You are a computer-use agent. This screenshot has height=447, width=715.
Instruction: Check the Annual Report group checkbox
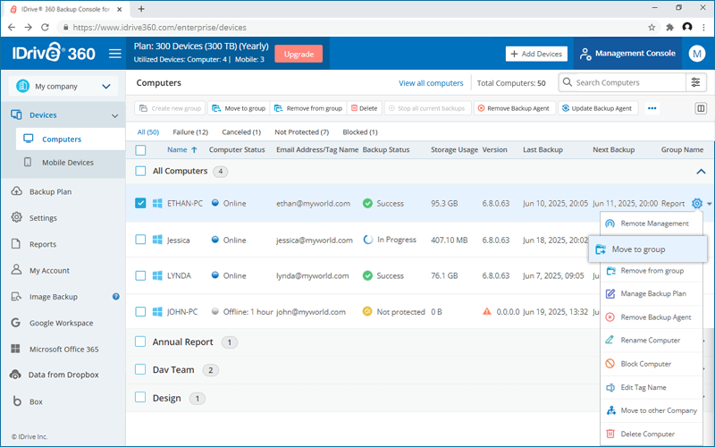[x=140, y=342]
